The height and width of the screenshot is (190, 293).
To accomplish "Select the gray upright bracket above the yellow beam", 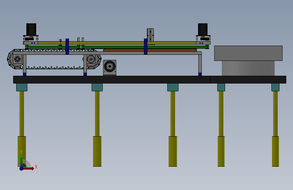I will pos(150,35).
